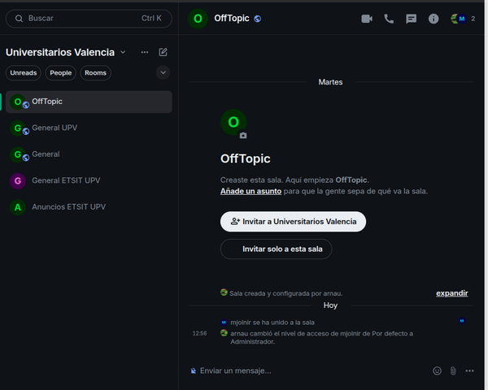Start a video call in OffTopic

(367, 19)
